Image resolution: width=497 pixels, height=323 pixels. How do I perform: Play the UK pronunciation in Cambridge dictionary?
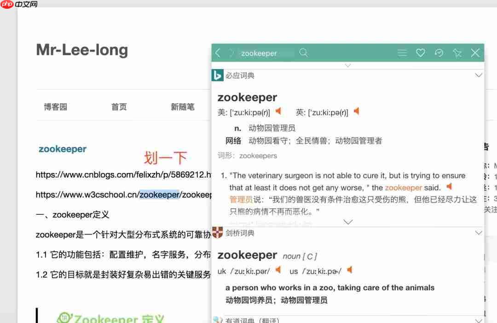coord(277,271)
